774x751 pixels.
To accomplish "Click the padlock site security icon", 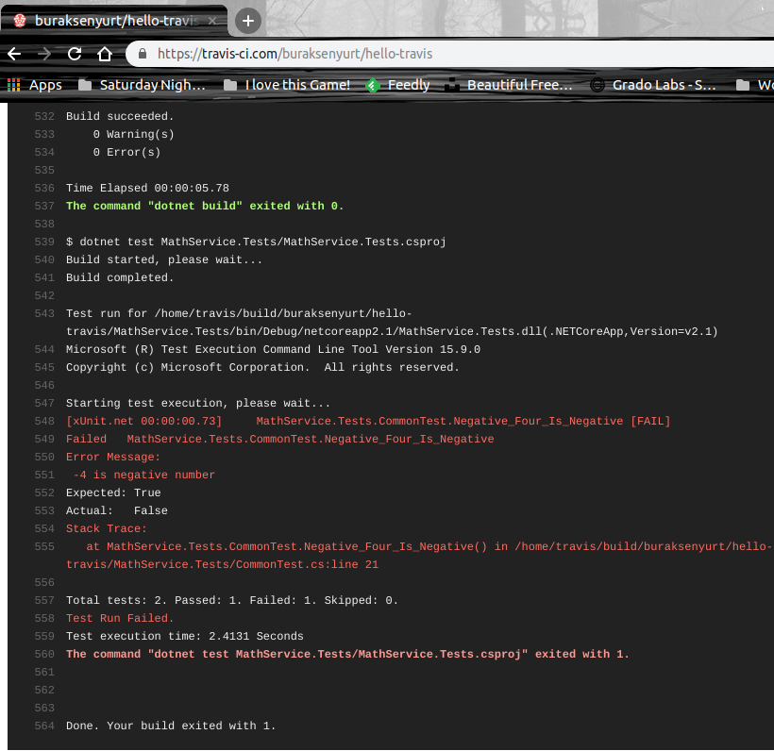I will 143,54.
